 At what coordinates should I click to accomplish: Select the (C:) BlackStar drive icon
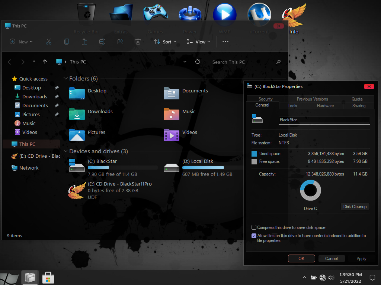click(x=77, y=166)
